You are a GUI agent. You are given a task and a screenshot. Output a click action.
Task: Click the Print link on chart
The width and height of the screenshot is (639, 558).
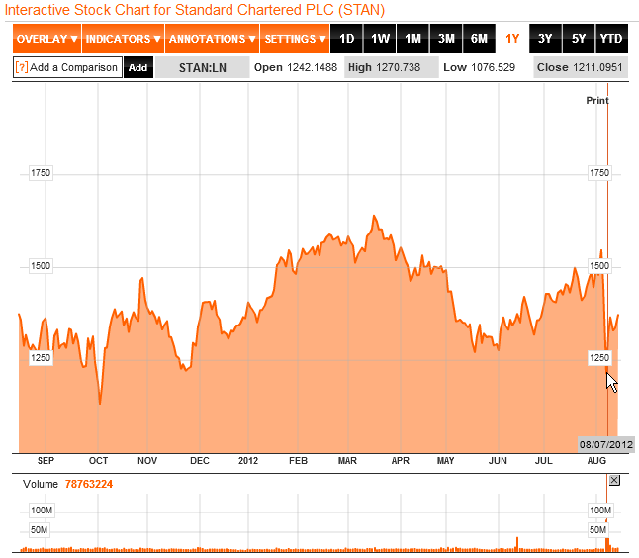click(x=597, y=100)
